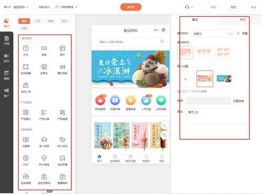
Task: Click the 设置链接 button
Action: [238, 101]
